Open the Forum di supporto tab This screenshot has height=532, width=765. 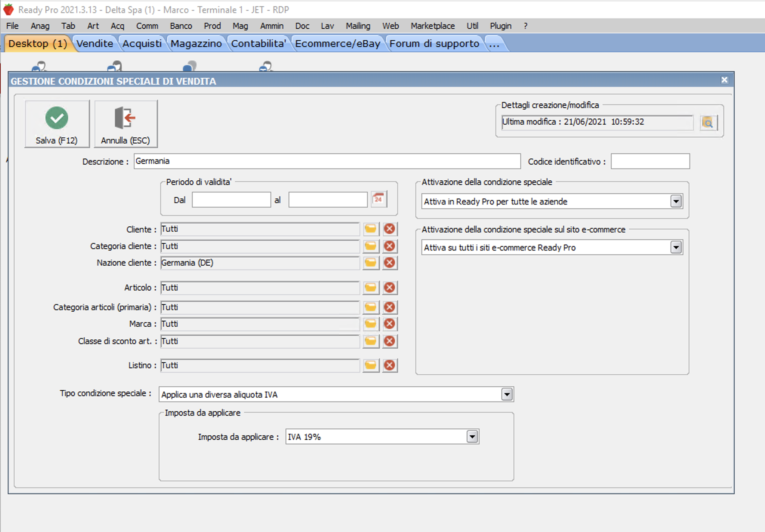point(434,44)
